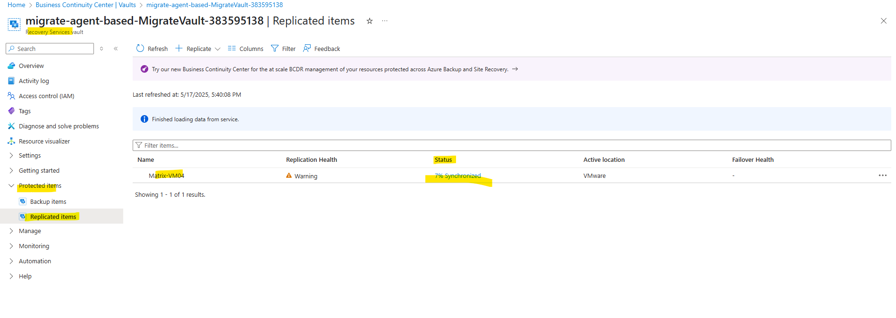Click the purple Business Continuity banner icon
Viewport: 896px width, 318px height.
144,69
